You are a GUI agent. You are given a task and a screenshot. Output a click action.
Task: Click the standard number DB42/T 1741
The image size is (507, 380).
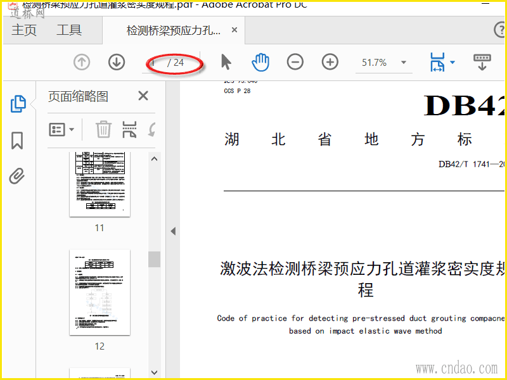click(464, 164)
